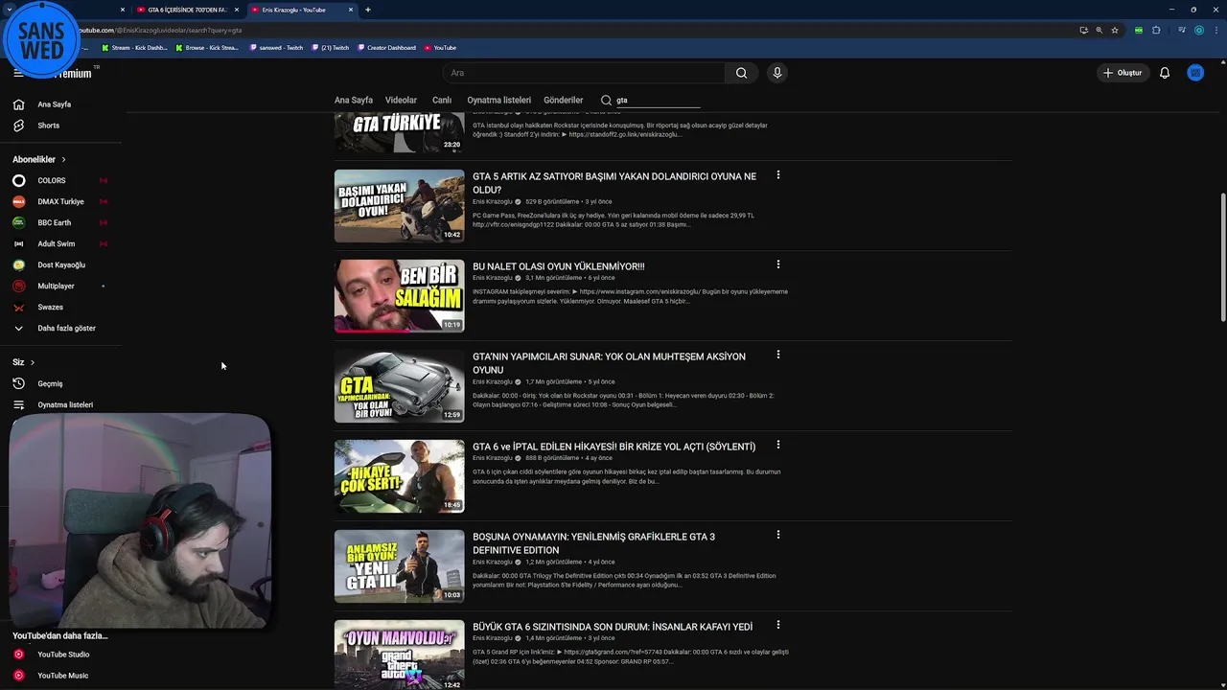Open the browser extensions puzzle icon
Screen dimensions: 1227x690
click(x=1156, y=30)
